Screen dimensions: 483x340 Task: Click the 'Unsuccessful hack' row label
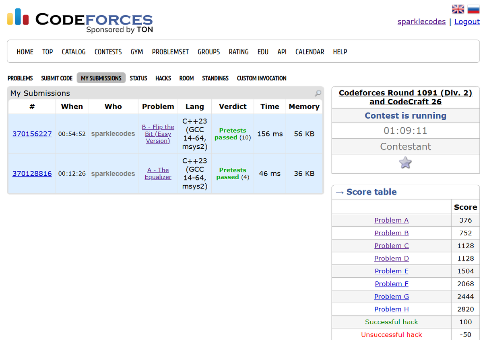click(x=392, y=335)
